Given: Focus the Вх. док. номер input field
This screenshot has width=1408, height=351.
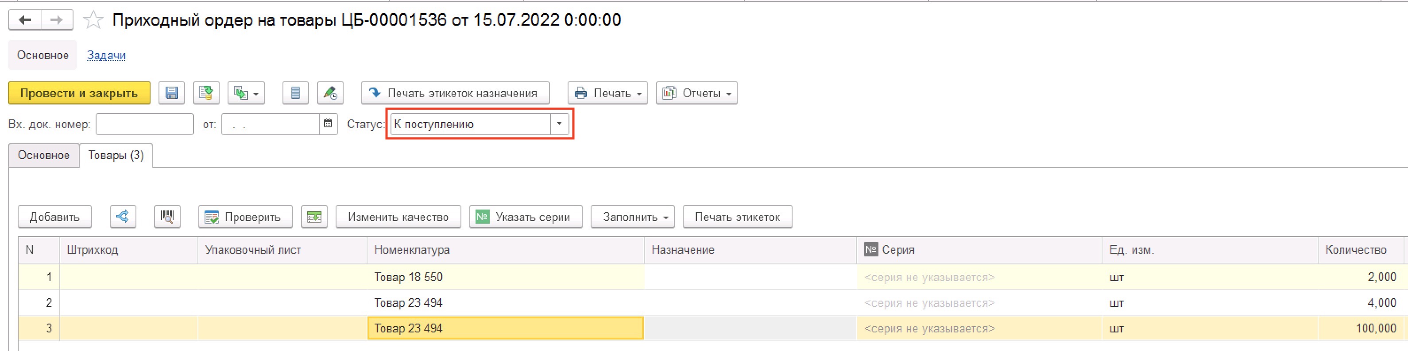Looking at the screenshot, I should coord(145,124).
